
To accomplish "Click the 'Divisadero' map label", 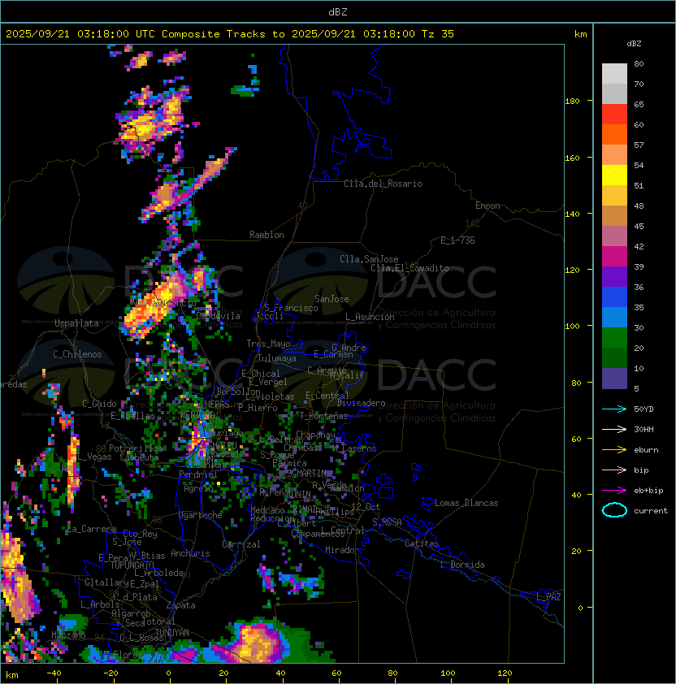I will (x=361, y=403).
